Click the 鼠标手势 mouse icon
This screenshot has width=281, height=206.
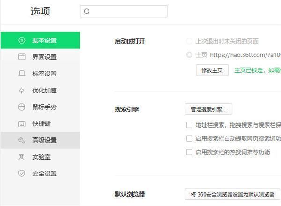(x=22, y=107)
